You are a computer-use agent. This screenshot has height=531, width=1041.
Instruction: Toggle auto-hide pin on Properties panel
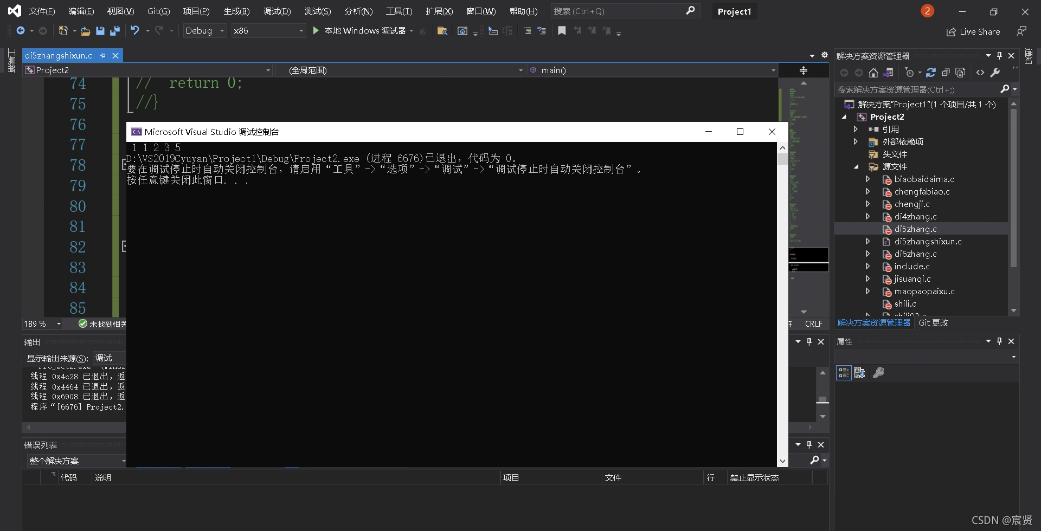999,341
